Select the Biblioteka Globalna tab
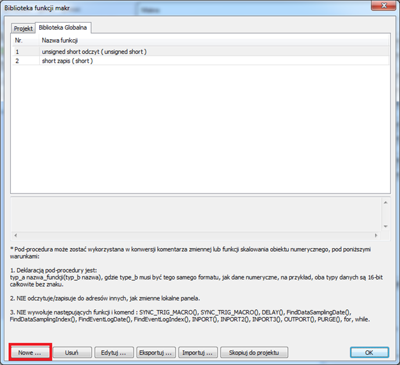The height and width of the screenshot is (365, 400). click(63, 28)
